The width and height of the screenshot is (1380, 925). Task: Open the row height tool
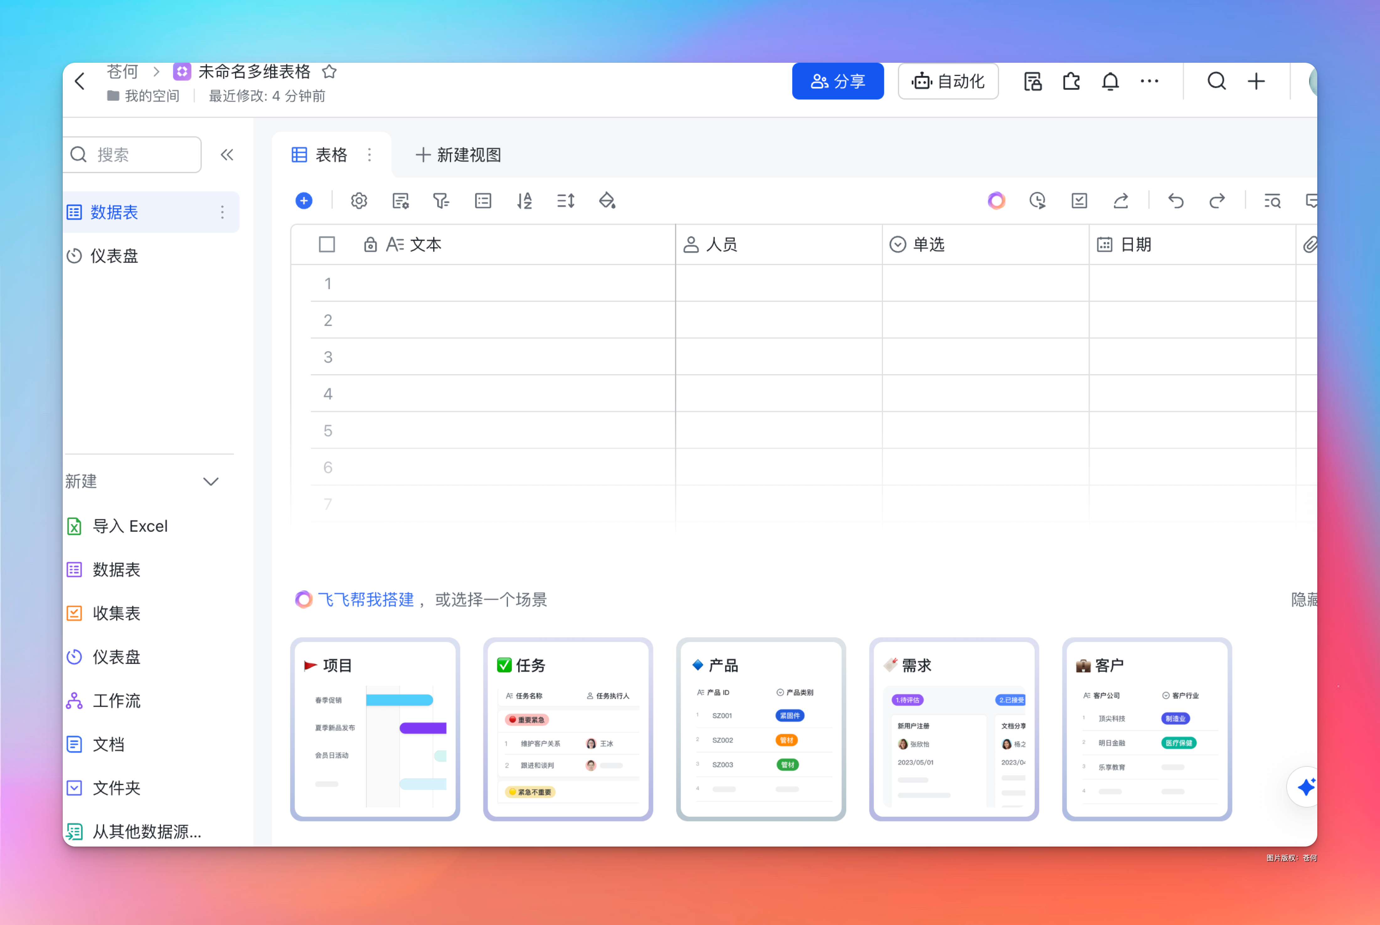[565, 201]
